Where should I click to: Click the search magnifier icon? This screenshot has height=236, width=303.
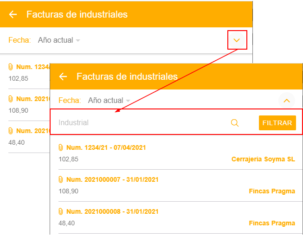(235, 123)
